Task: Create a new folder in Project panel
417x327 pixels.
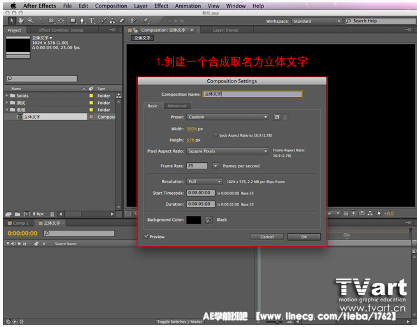Action: pyautogui.click(x=18, y=214)
